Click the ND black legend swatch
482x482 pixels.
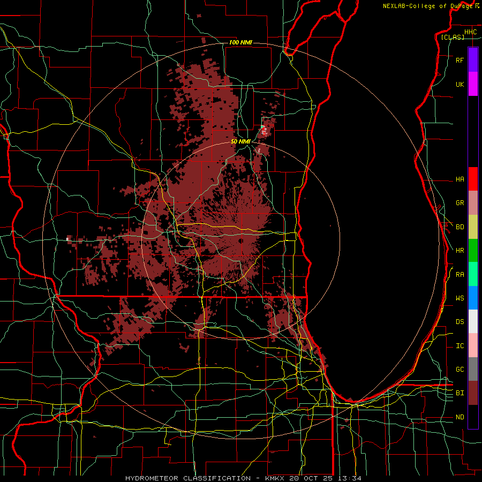coord(473,417)
